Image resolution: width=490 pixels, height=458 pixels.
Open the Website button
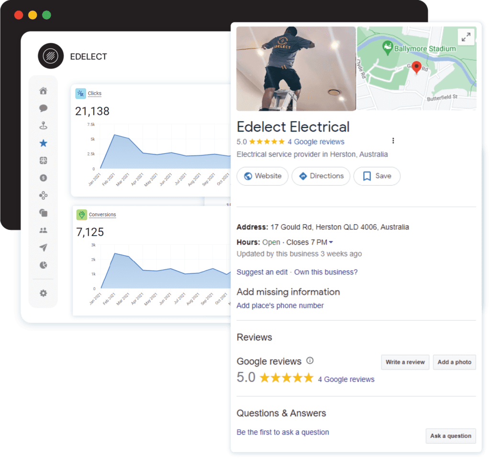(x=263, y=176)
